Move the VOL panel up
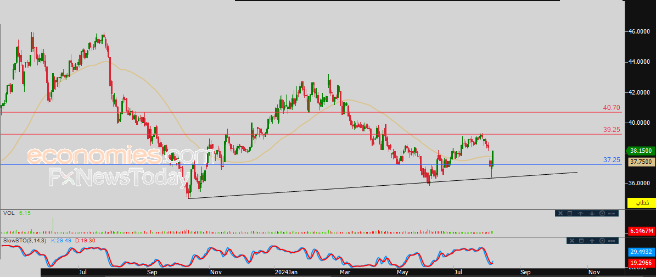 click(581, 213)
